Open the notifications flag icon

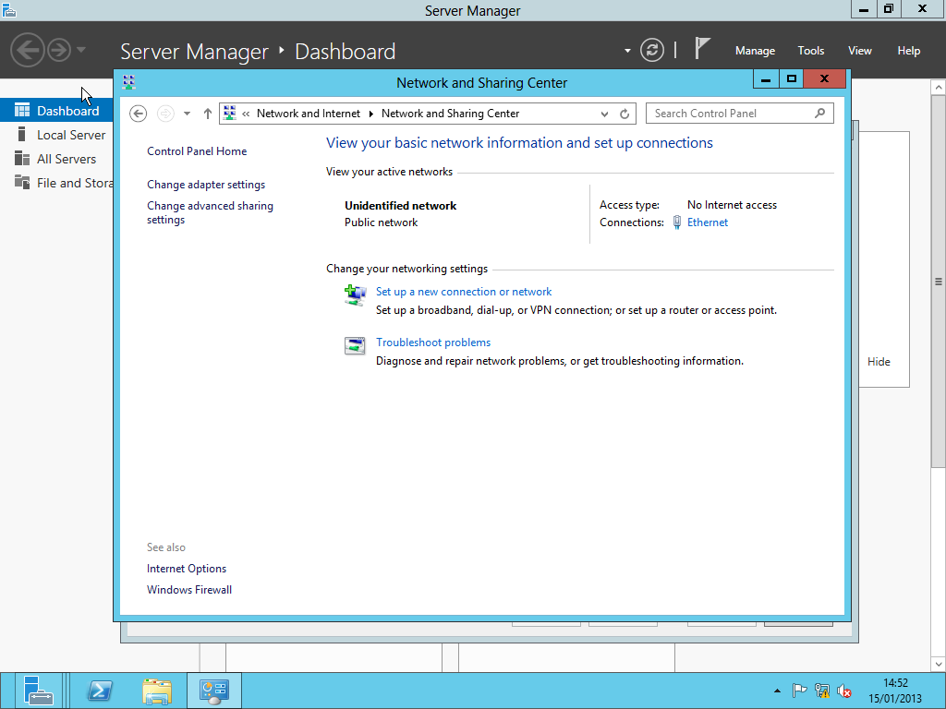(703, 50)
